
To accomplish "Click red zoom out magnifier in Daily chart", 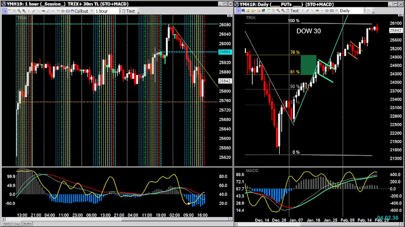I will pos(283,11).
